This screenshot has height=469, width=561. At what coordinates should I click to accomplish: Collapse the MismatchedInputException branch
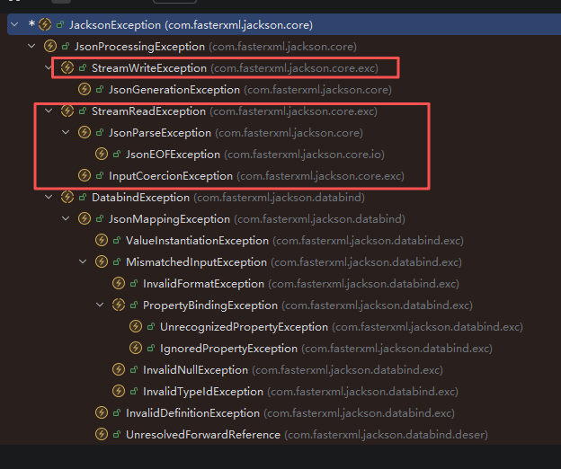(x=84, y=262)
